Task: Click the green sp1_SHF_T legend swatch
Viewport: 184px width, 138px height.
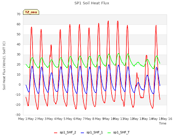Action: coord(109,133)
